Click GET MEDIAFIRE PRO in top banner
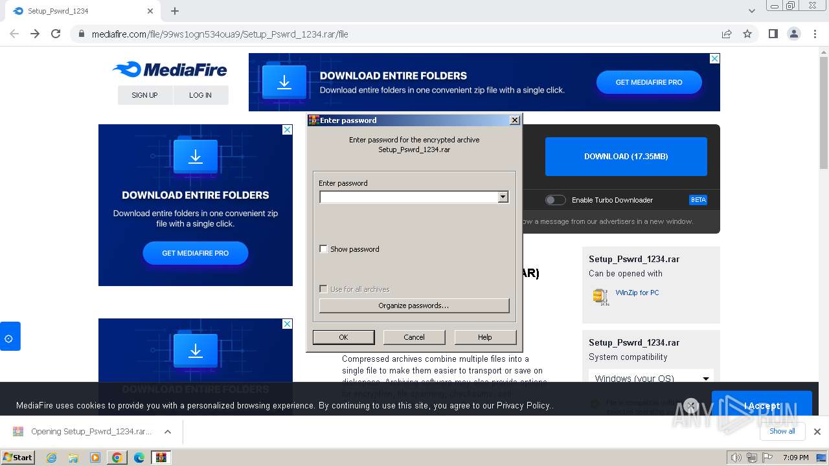The image size is (829, 466). [649, 82]
